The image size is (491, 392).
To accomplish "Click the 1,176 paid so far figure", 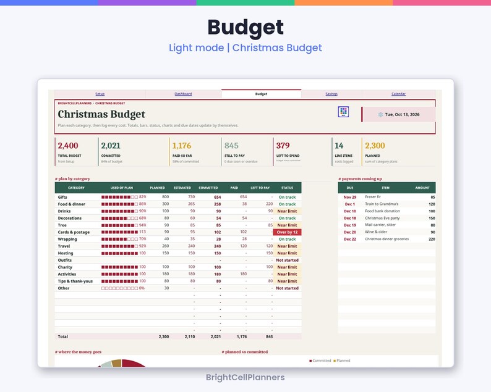I will 182,146.
